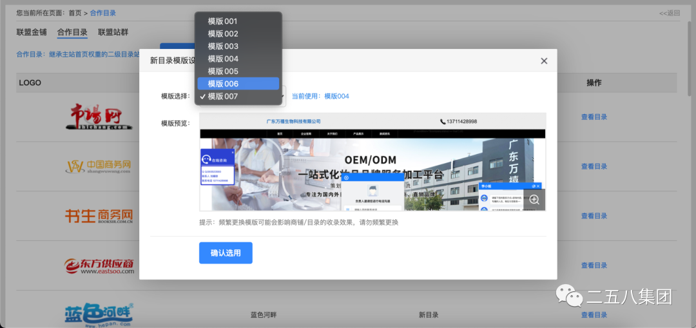The width and height of the screenshot is (696, 328).
Task: Click 蓝色河畔 name text in table
Action: click(x=264, y=314)
